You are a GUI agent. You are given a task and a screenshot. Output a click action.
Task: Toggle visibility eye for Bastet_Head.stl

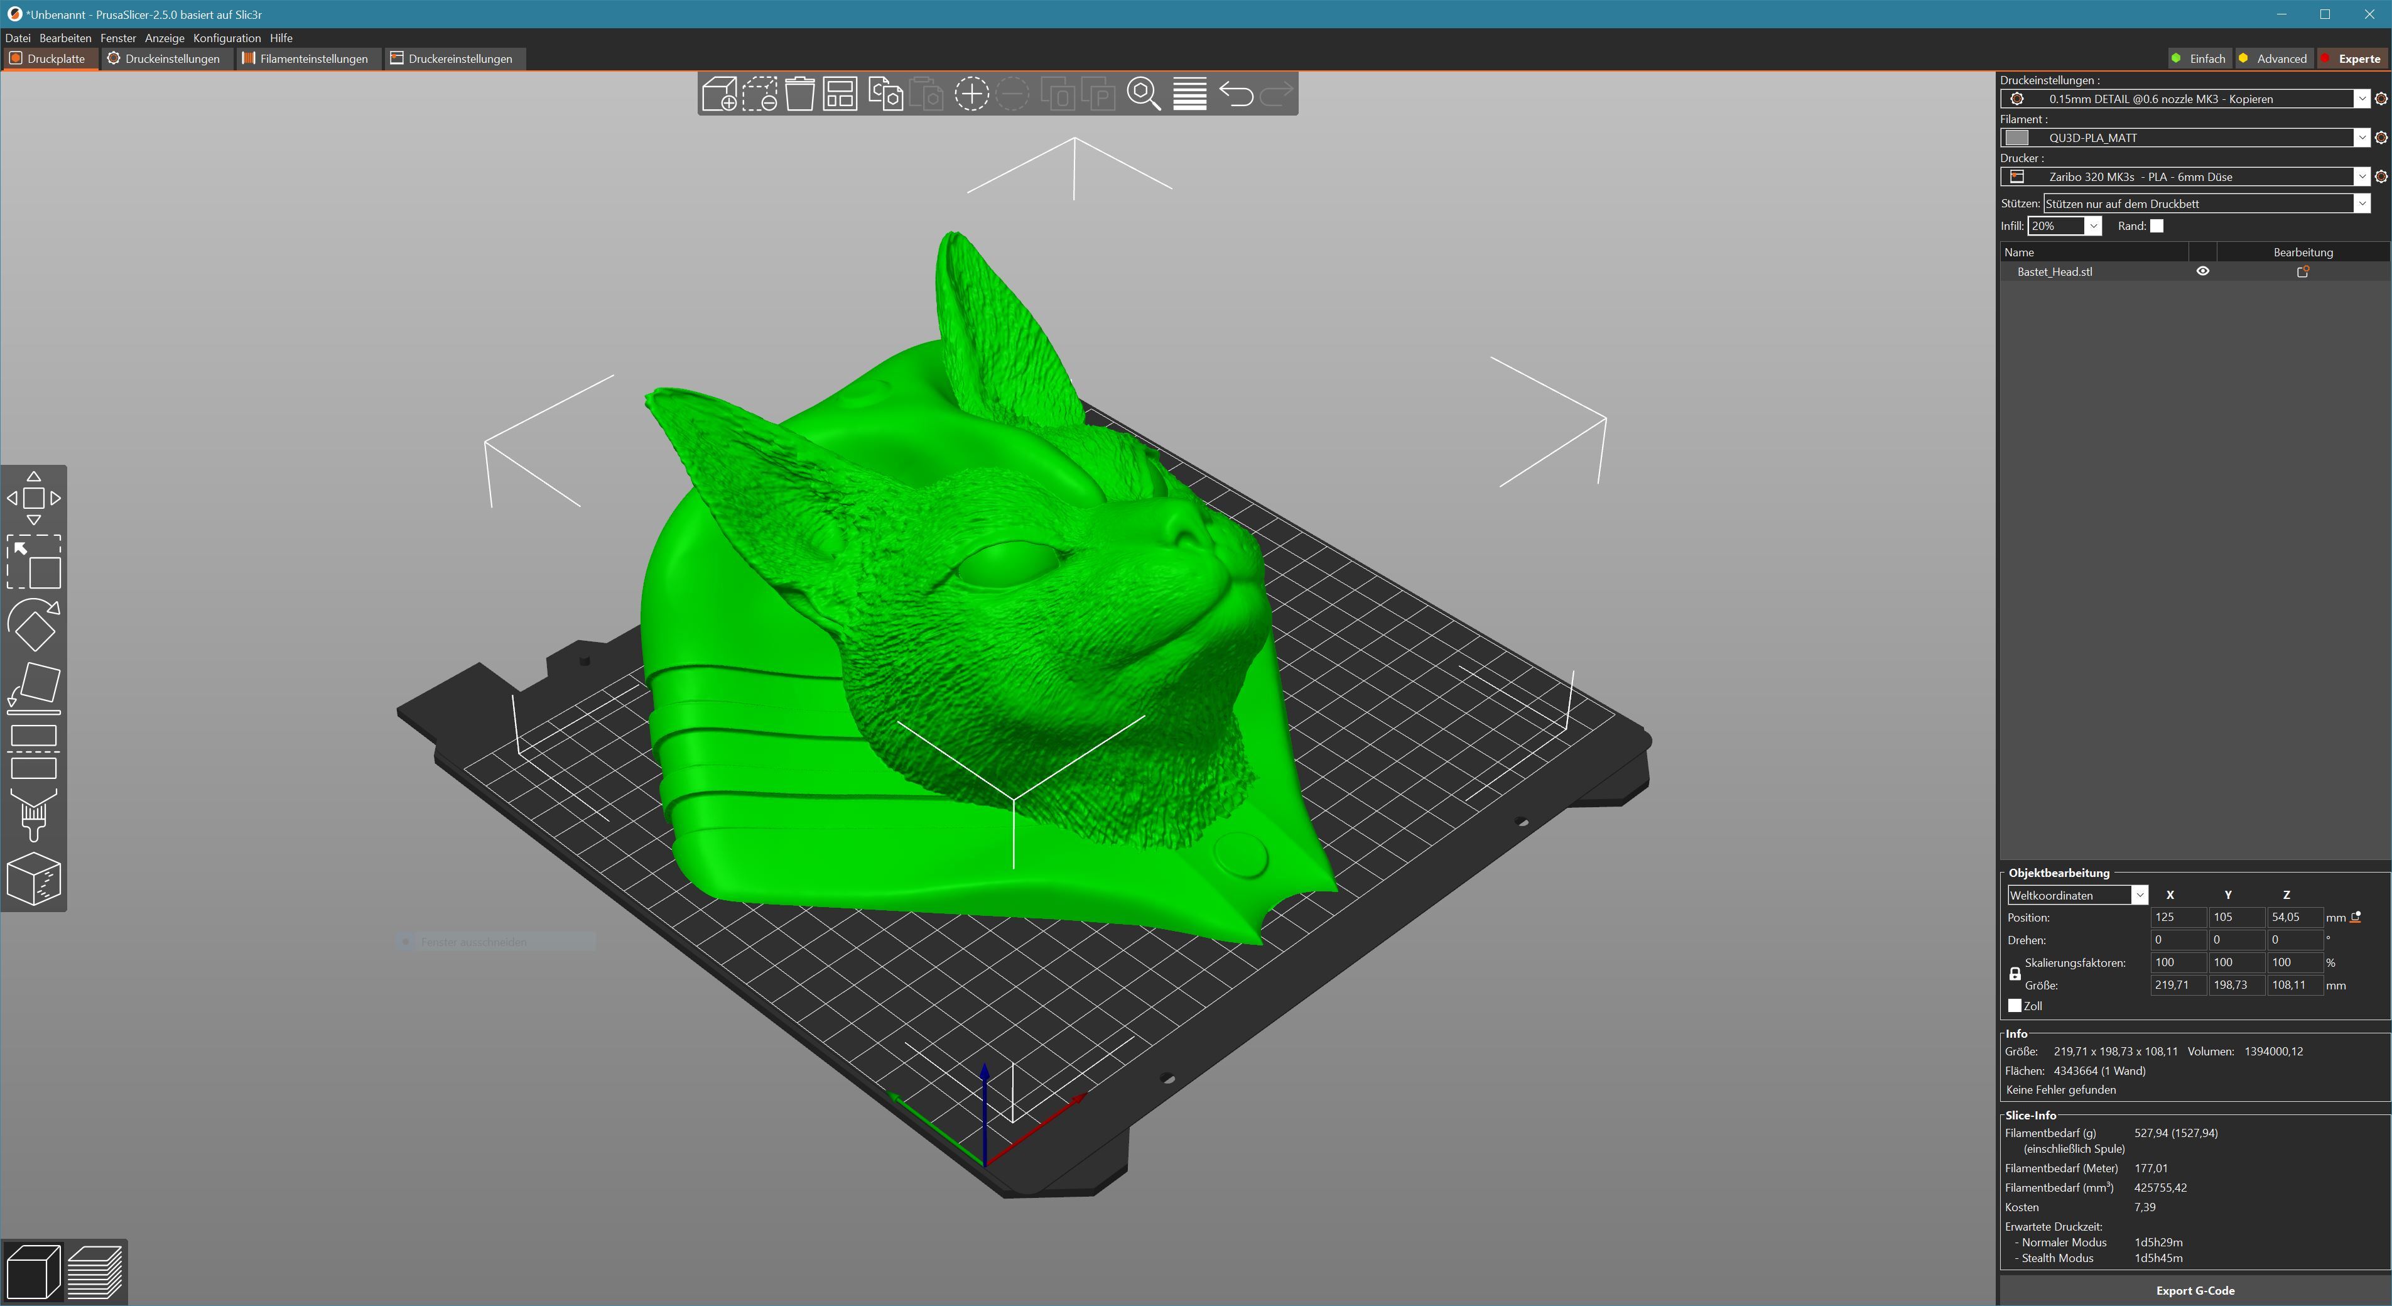click(2202, 271)
